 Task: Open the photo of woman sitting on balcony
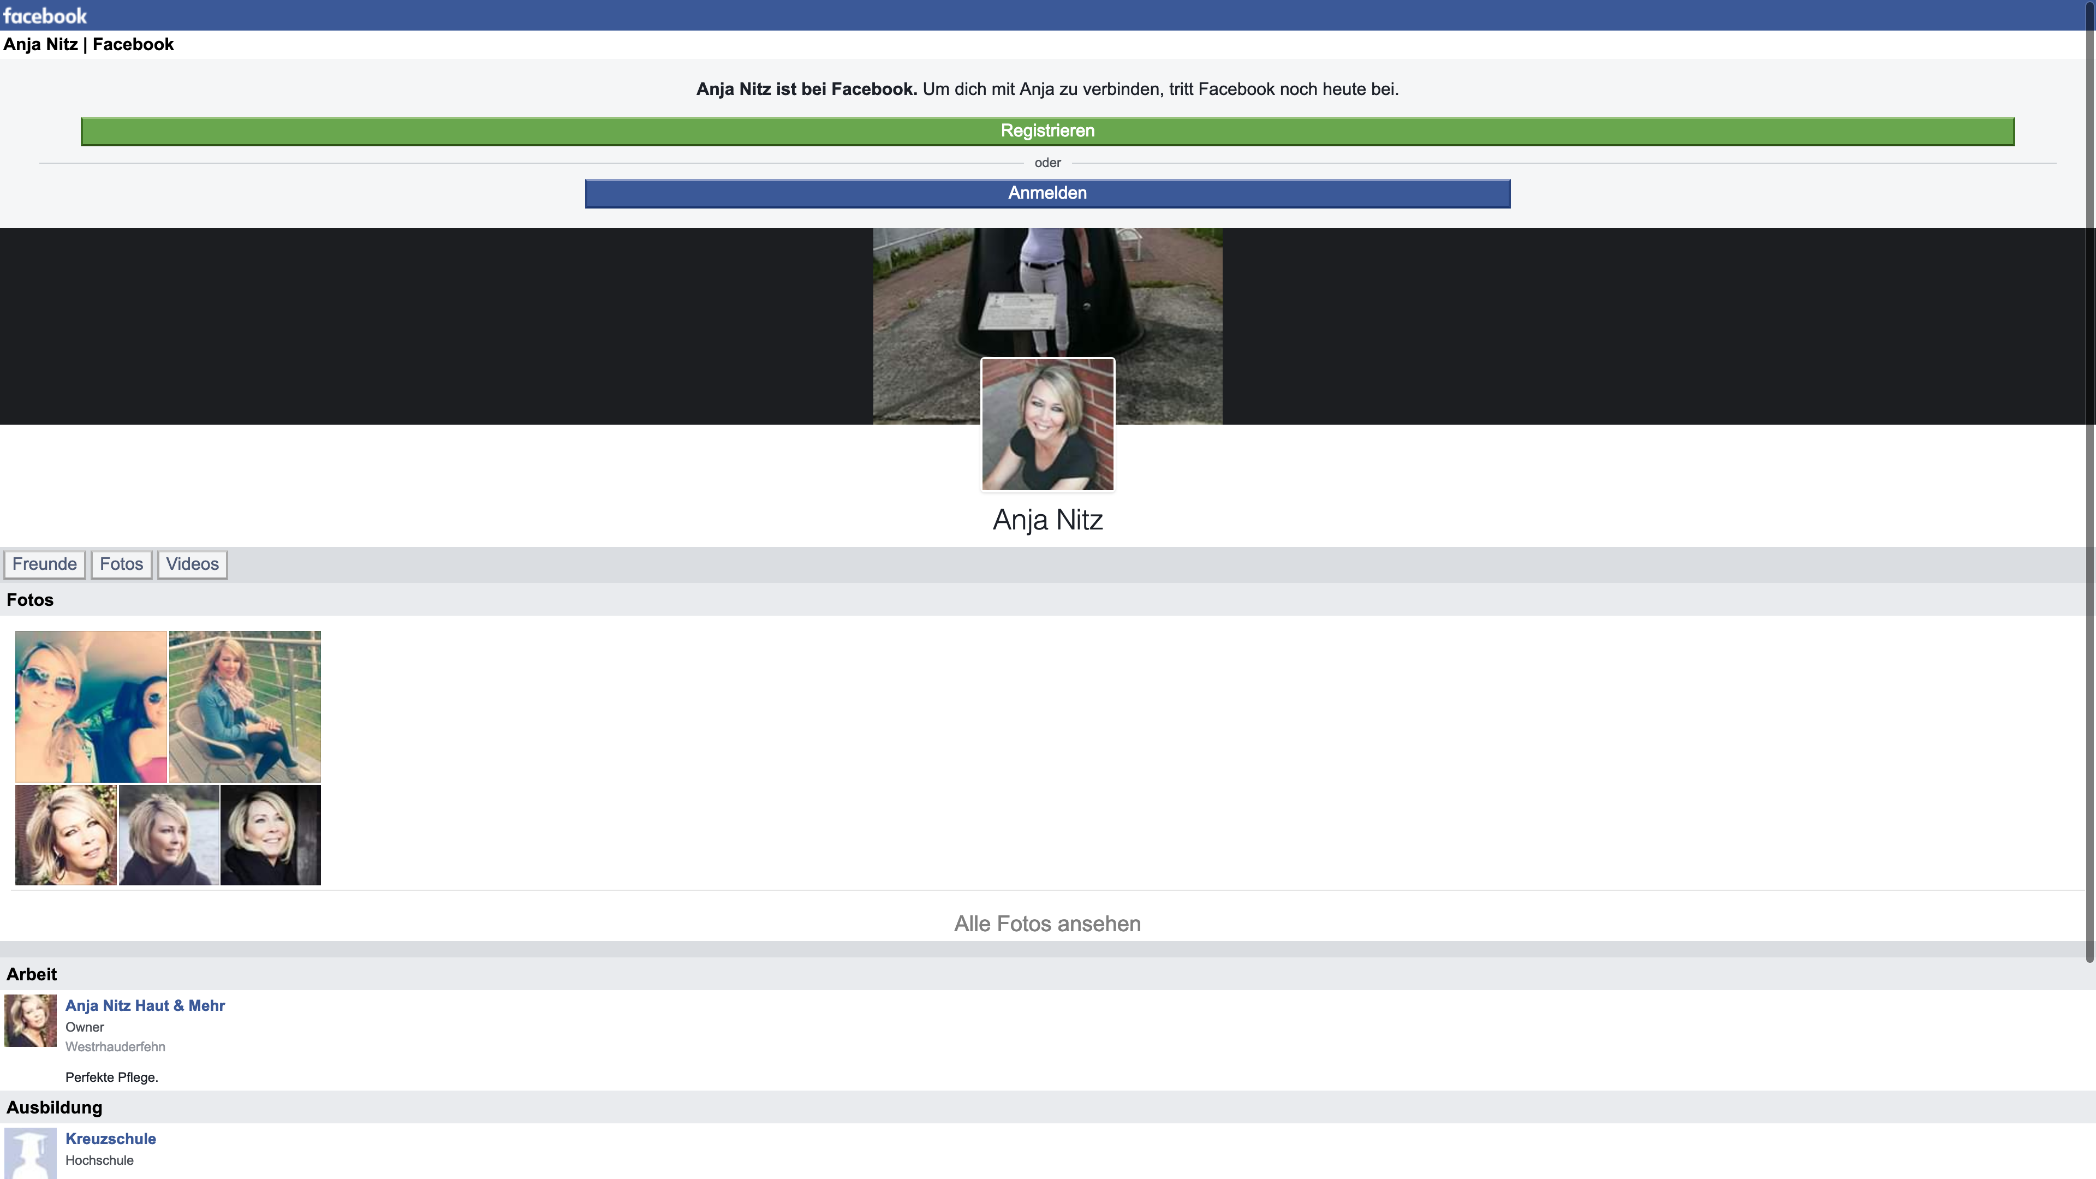point(245,706)
